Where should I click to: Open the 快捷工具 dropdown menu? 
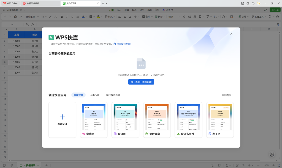pyautogui.click(x=260, y=17)
